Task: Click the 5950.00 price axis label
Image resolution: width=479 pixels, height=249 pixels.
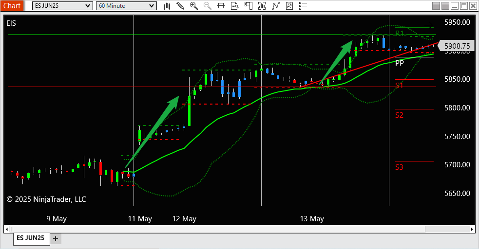Action: pos(457,22)
